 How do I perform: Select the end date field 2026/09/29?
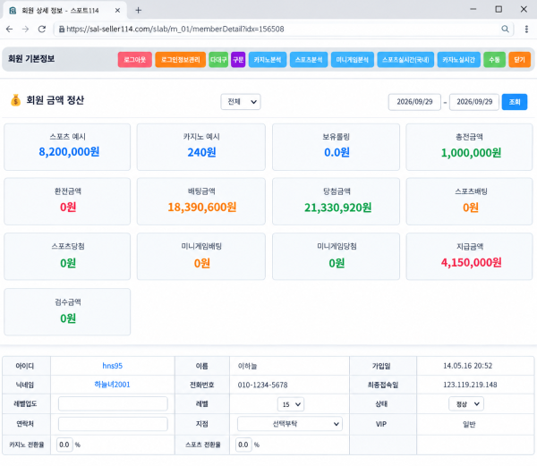pyautogui.click(x=474, y=102)
